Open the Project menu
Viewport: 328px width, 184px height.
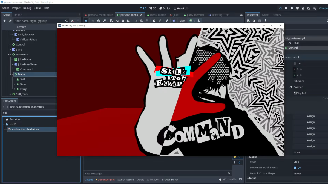16,8
